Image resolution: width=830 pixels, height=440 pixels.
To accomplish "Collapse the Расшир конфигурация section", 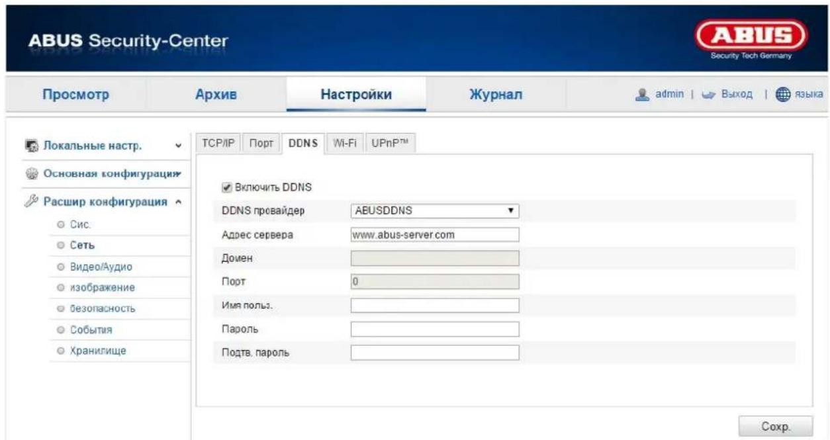I will [x=177, y=202].
